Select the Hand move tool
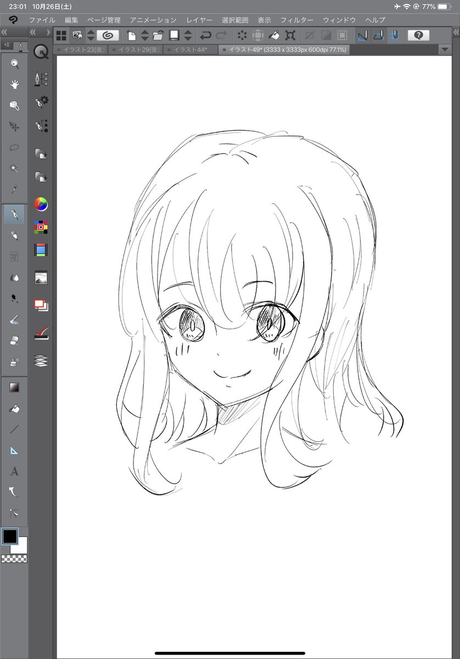460x659 pixels. pos(14,85)
